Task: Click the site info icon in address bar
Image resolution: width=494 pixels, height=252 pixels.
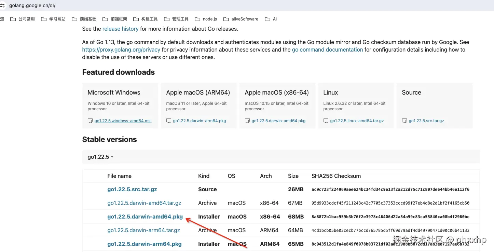Action: tap(3, 5)
